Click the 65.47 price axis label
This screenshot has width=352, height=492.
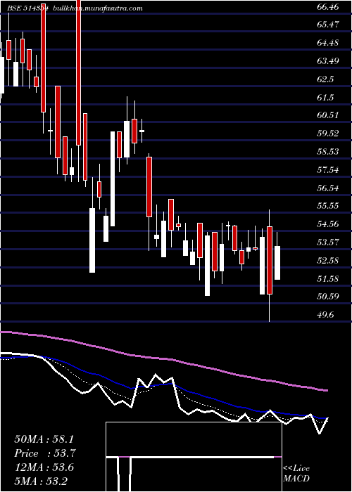point(328,24)
